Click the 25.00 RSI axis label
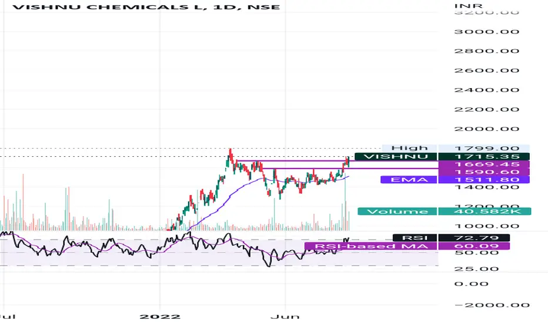Screen dimensions: 548x323 point(476,269)
